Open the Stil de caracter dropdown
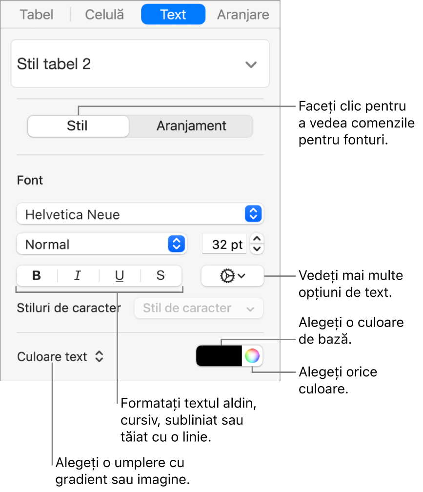The image size is (423, 492). [199, 308]
